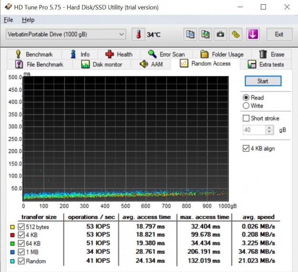Click the short stroke gB spinner arrows
The image size is (298, 272).
tap(270, 130)
